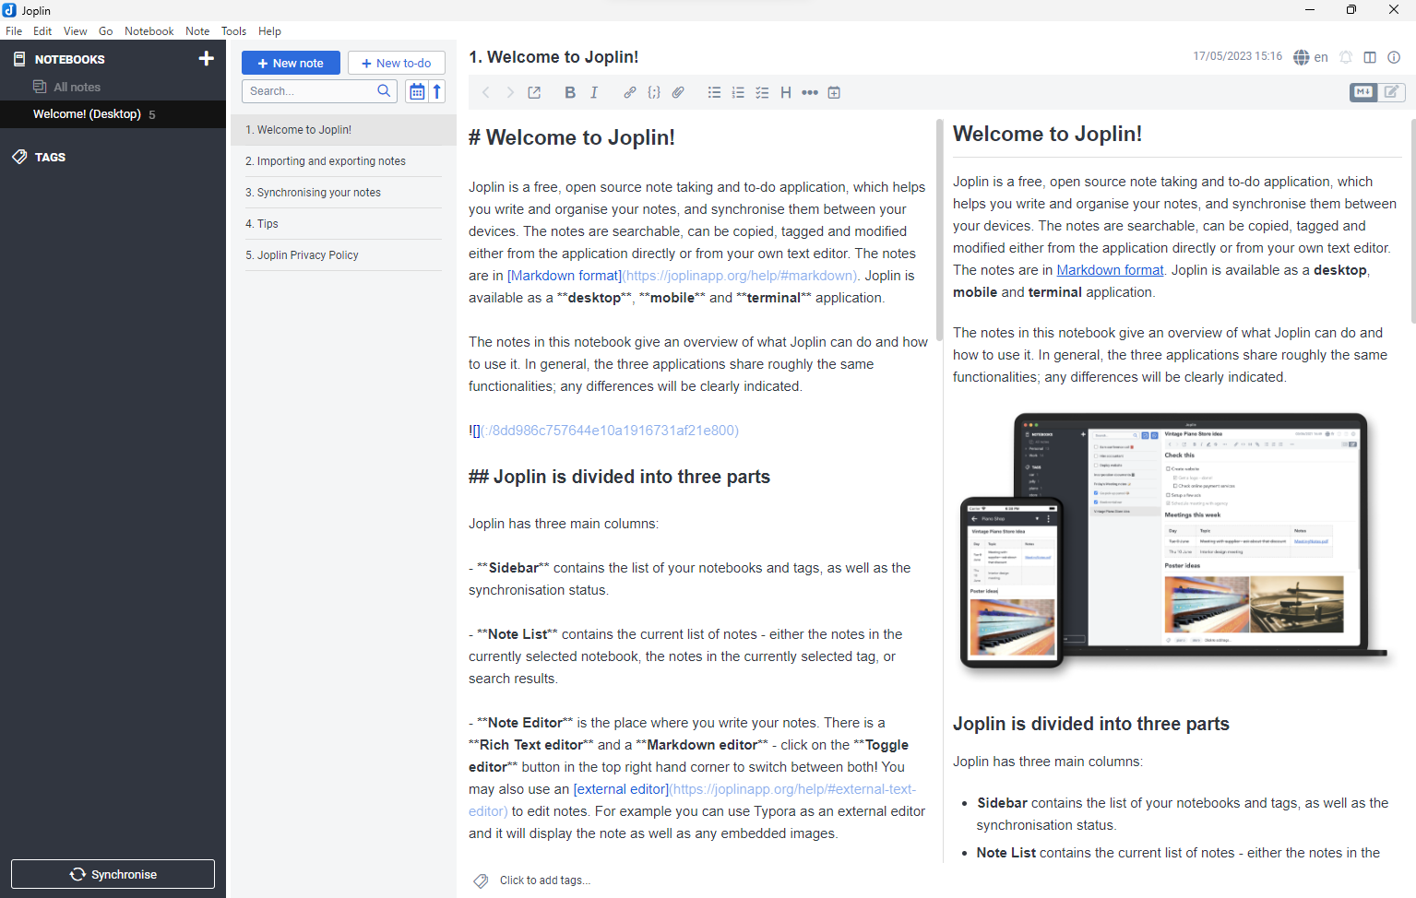Click the attach file paperclip icon

[678, 92]
